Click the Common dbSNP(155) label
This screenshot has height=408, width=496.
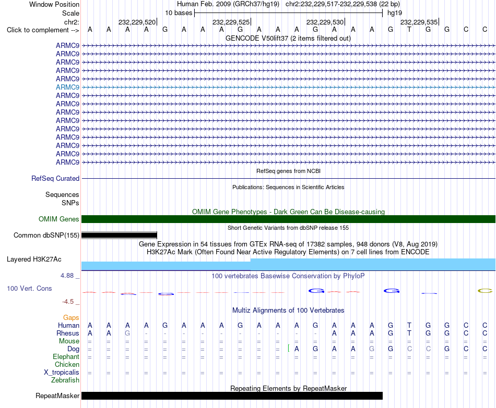point(46,235)
